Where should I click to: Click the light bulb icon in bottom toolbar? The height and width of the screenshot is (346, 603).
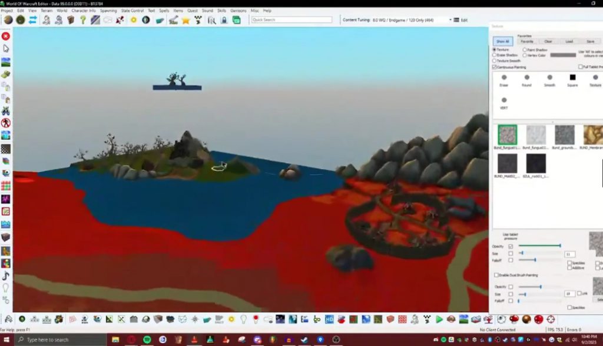[x=243, y=319]
